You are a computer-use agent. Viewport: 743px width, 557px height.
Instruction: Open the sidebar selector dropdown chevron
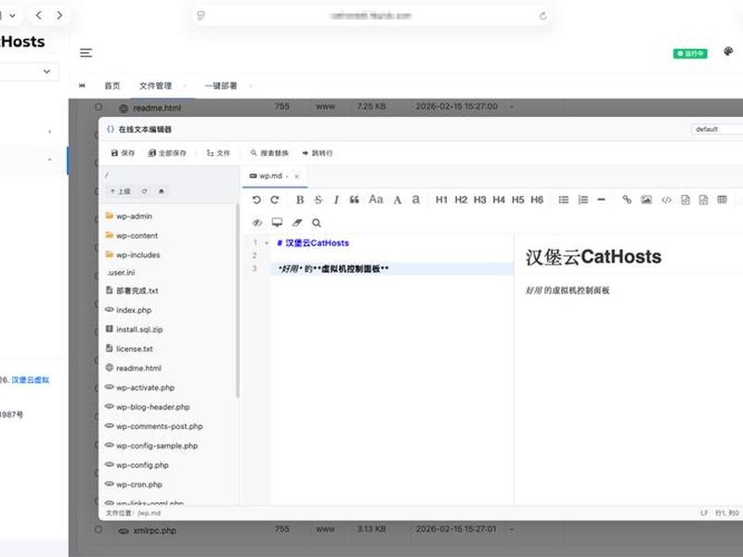[46, 71]
